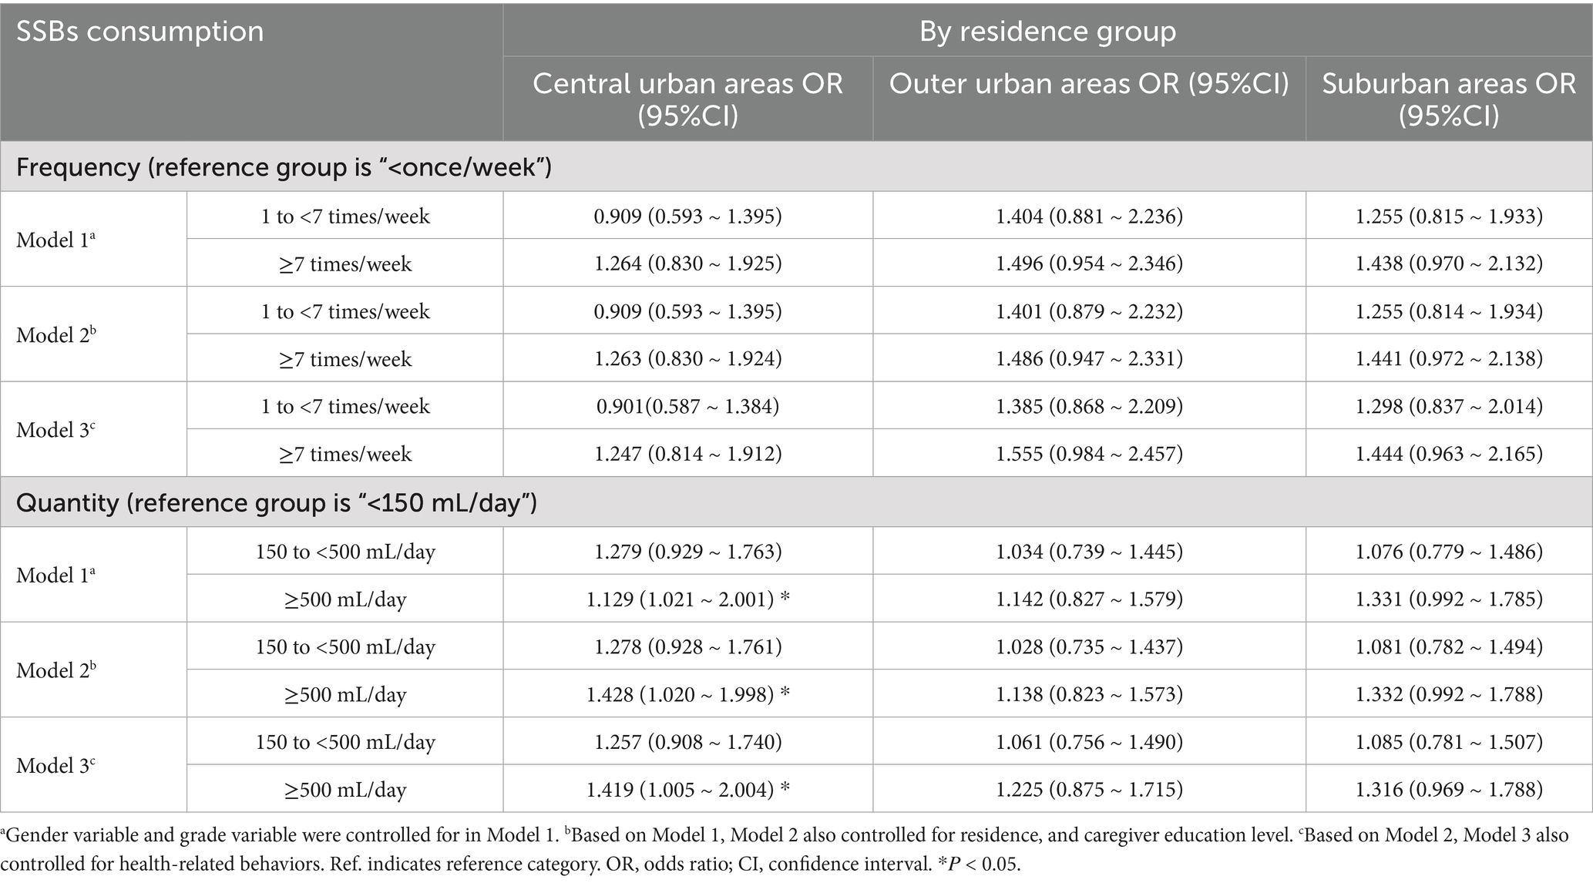Click value 1.129 (1.021 ~ 2.001) * cell
The image size is (1593, 883).
pyautogui.click(x=687, y=599)
